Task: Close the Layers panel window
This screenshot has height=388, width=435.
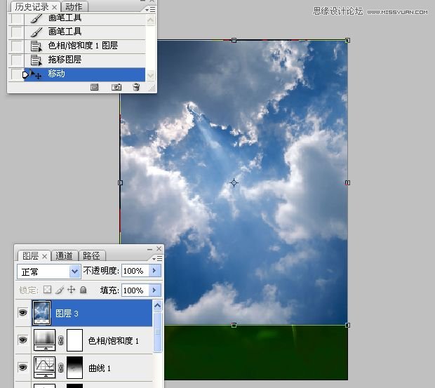Action: click(x=159, y=249)
